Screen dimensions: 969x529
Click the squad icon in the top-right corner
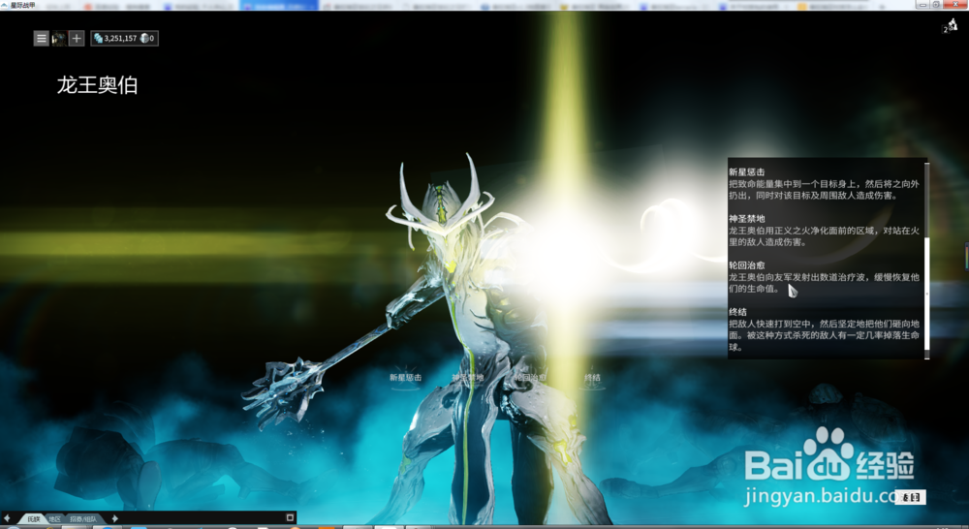click(x=951, y=26)
